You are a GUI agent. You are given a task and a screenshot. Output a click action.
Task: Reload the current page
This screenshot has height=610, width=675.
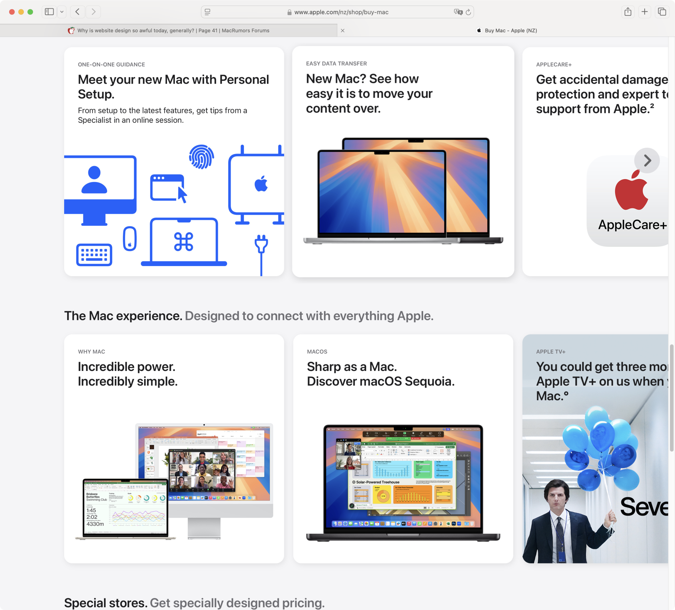tap(468, 12)
